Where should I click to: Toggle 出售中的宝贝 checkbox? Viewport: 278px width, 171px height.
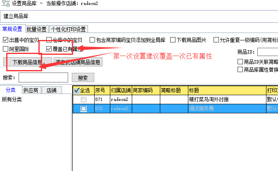(5, 40)
